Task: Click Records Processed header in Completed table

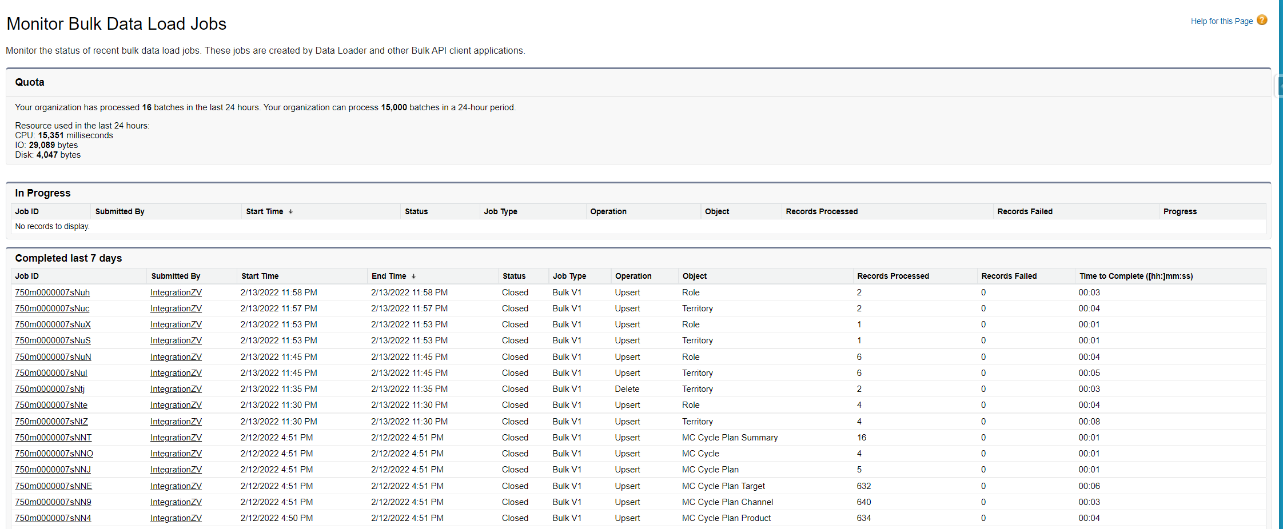Action: coord(892,276)
